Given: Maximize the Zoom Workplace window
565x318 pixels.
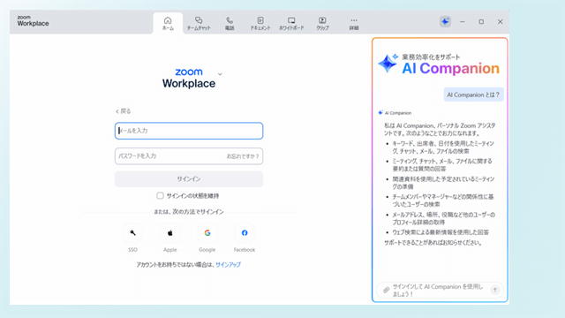Looking at the screenshot, I should coord(481,22).
